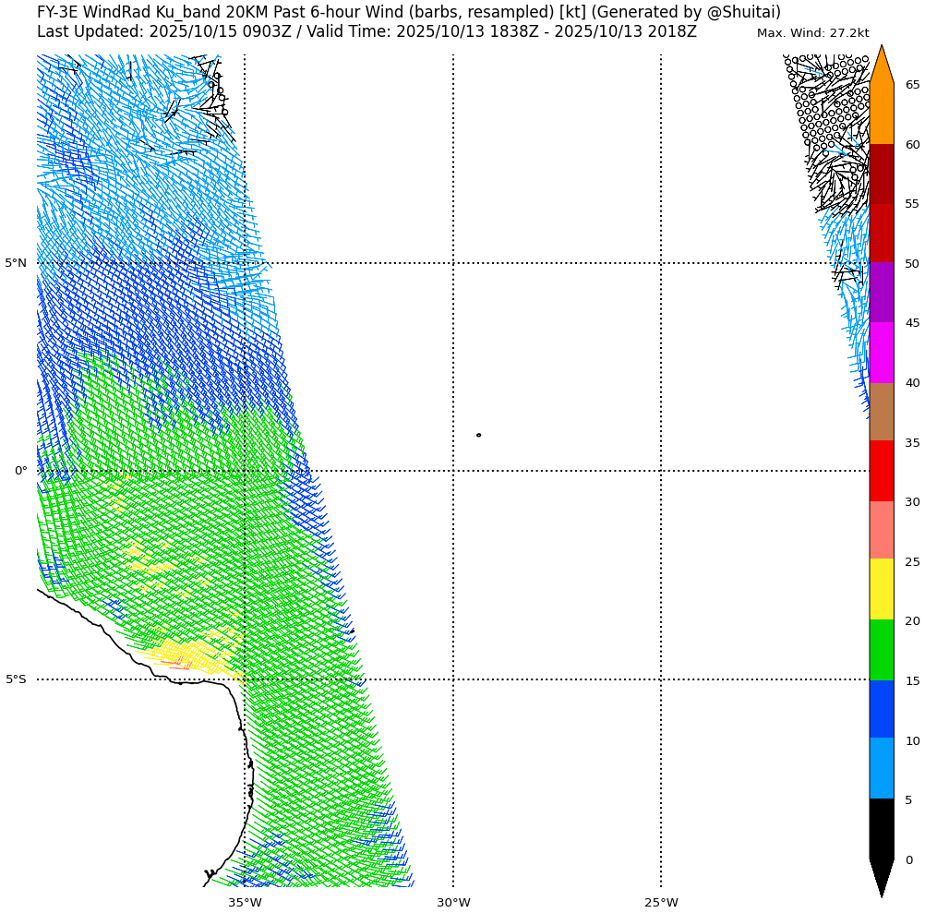Click the purple 45-50 kt colorbar segment
The image size is (925, 913).
[881, 292]
